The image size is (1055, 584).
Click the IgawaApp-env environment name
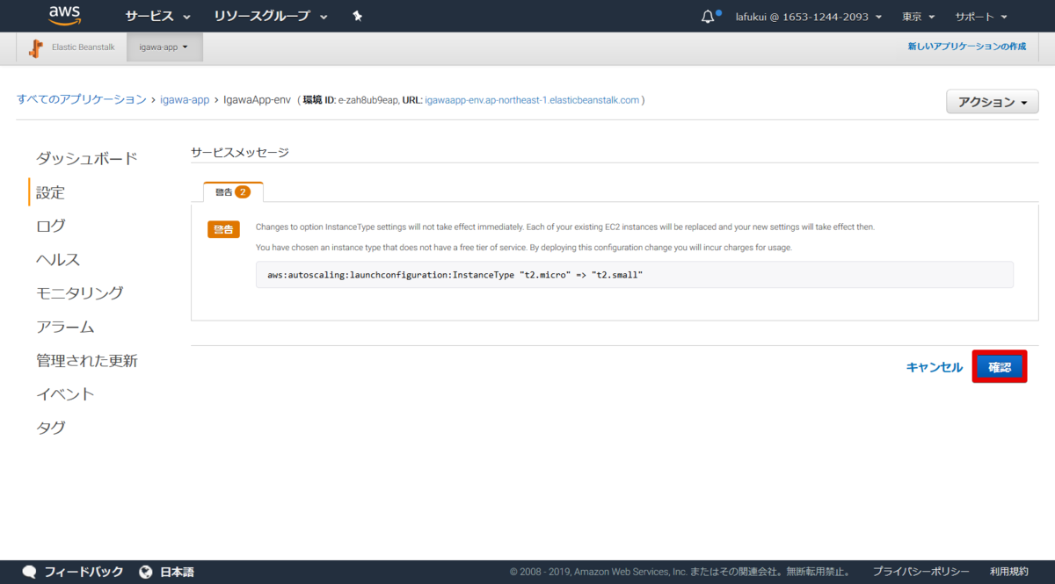click(x=258, y=100)
